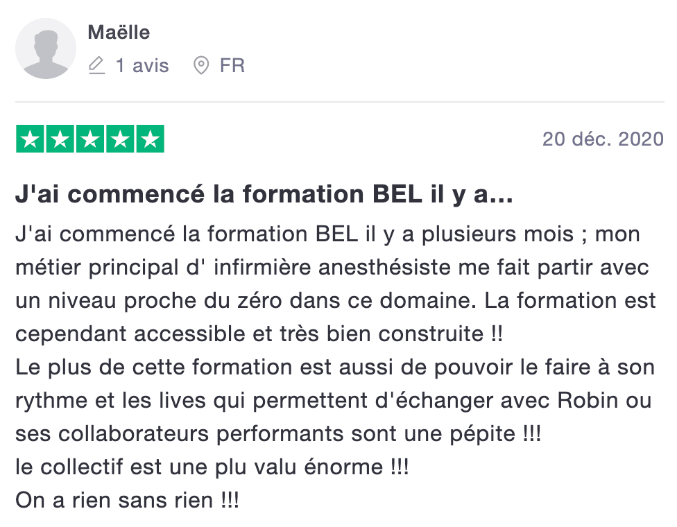Click Maëlle's grey profile avatar
677x527 pixels.
click(46, 49)
